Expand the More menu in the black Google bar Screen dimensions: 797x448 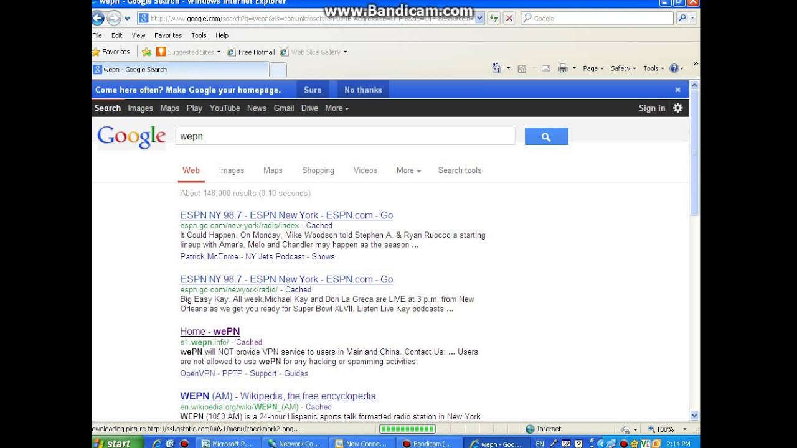click(337, 108)
